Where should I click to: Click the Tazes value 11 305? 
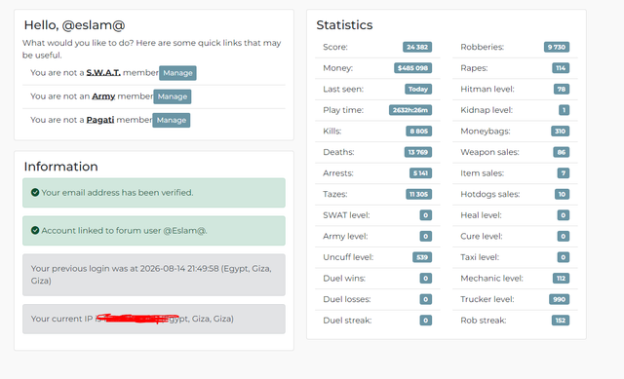click(418, 195)
